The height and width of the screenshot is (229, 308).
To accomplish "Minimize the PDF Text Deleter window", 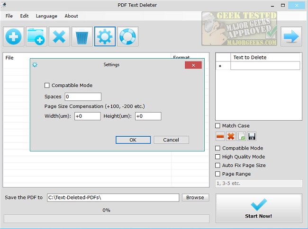I will (x=272, y=5).
